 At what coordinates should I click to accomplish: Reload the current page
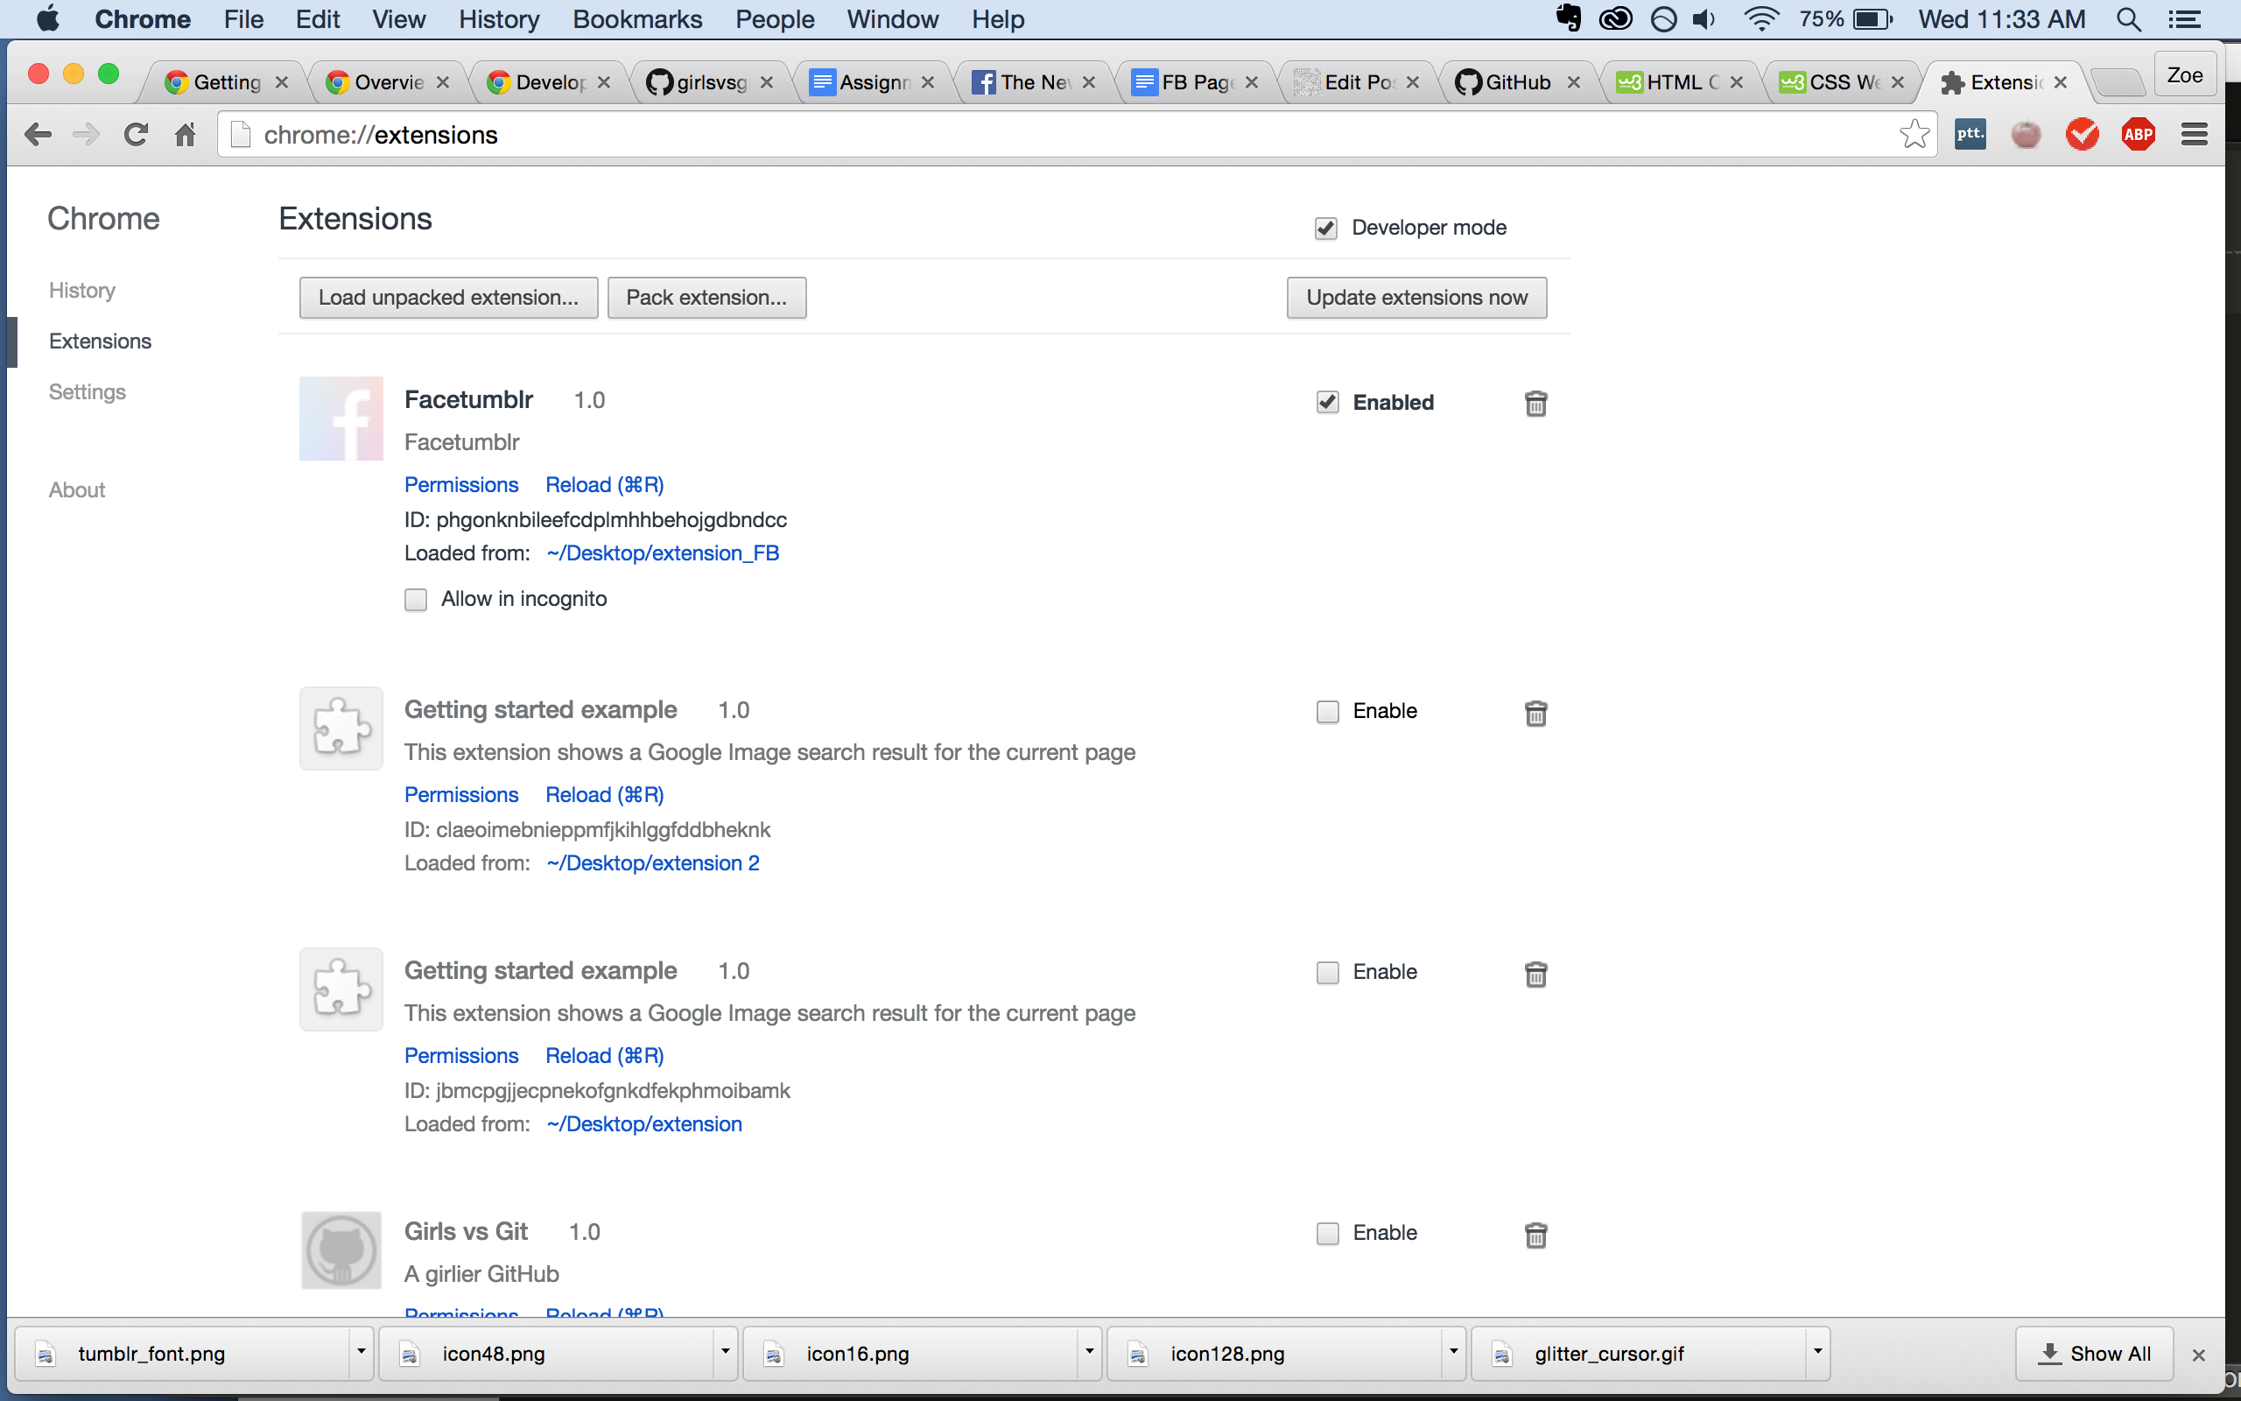(x=137, y=135)
